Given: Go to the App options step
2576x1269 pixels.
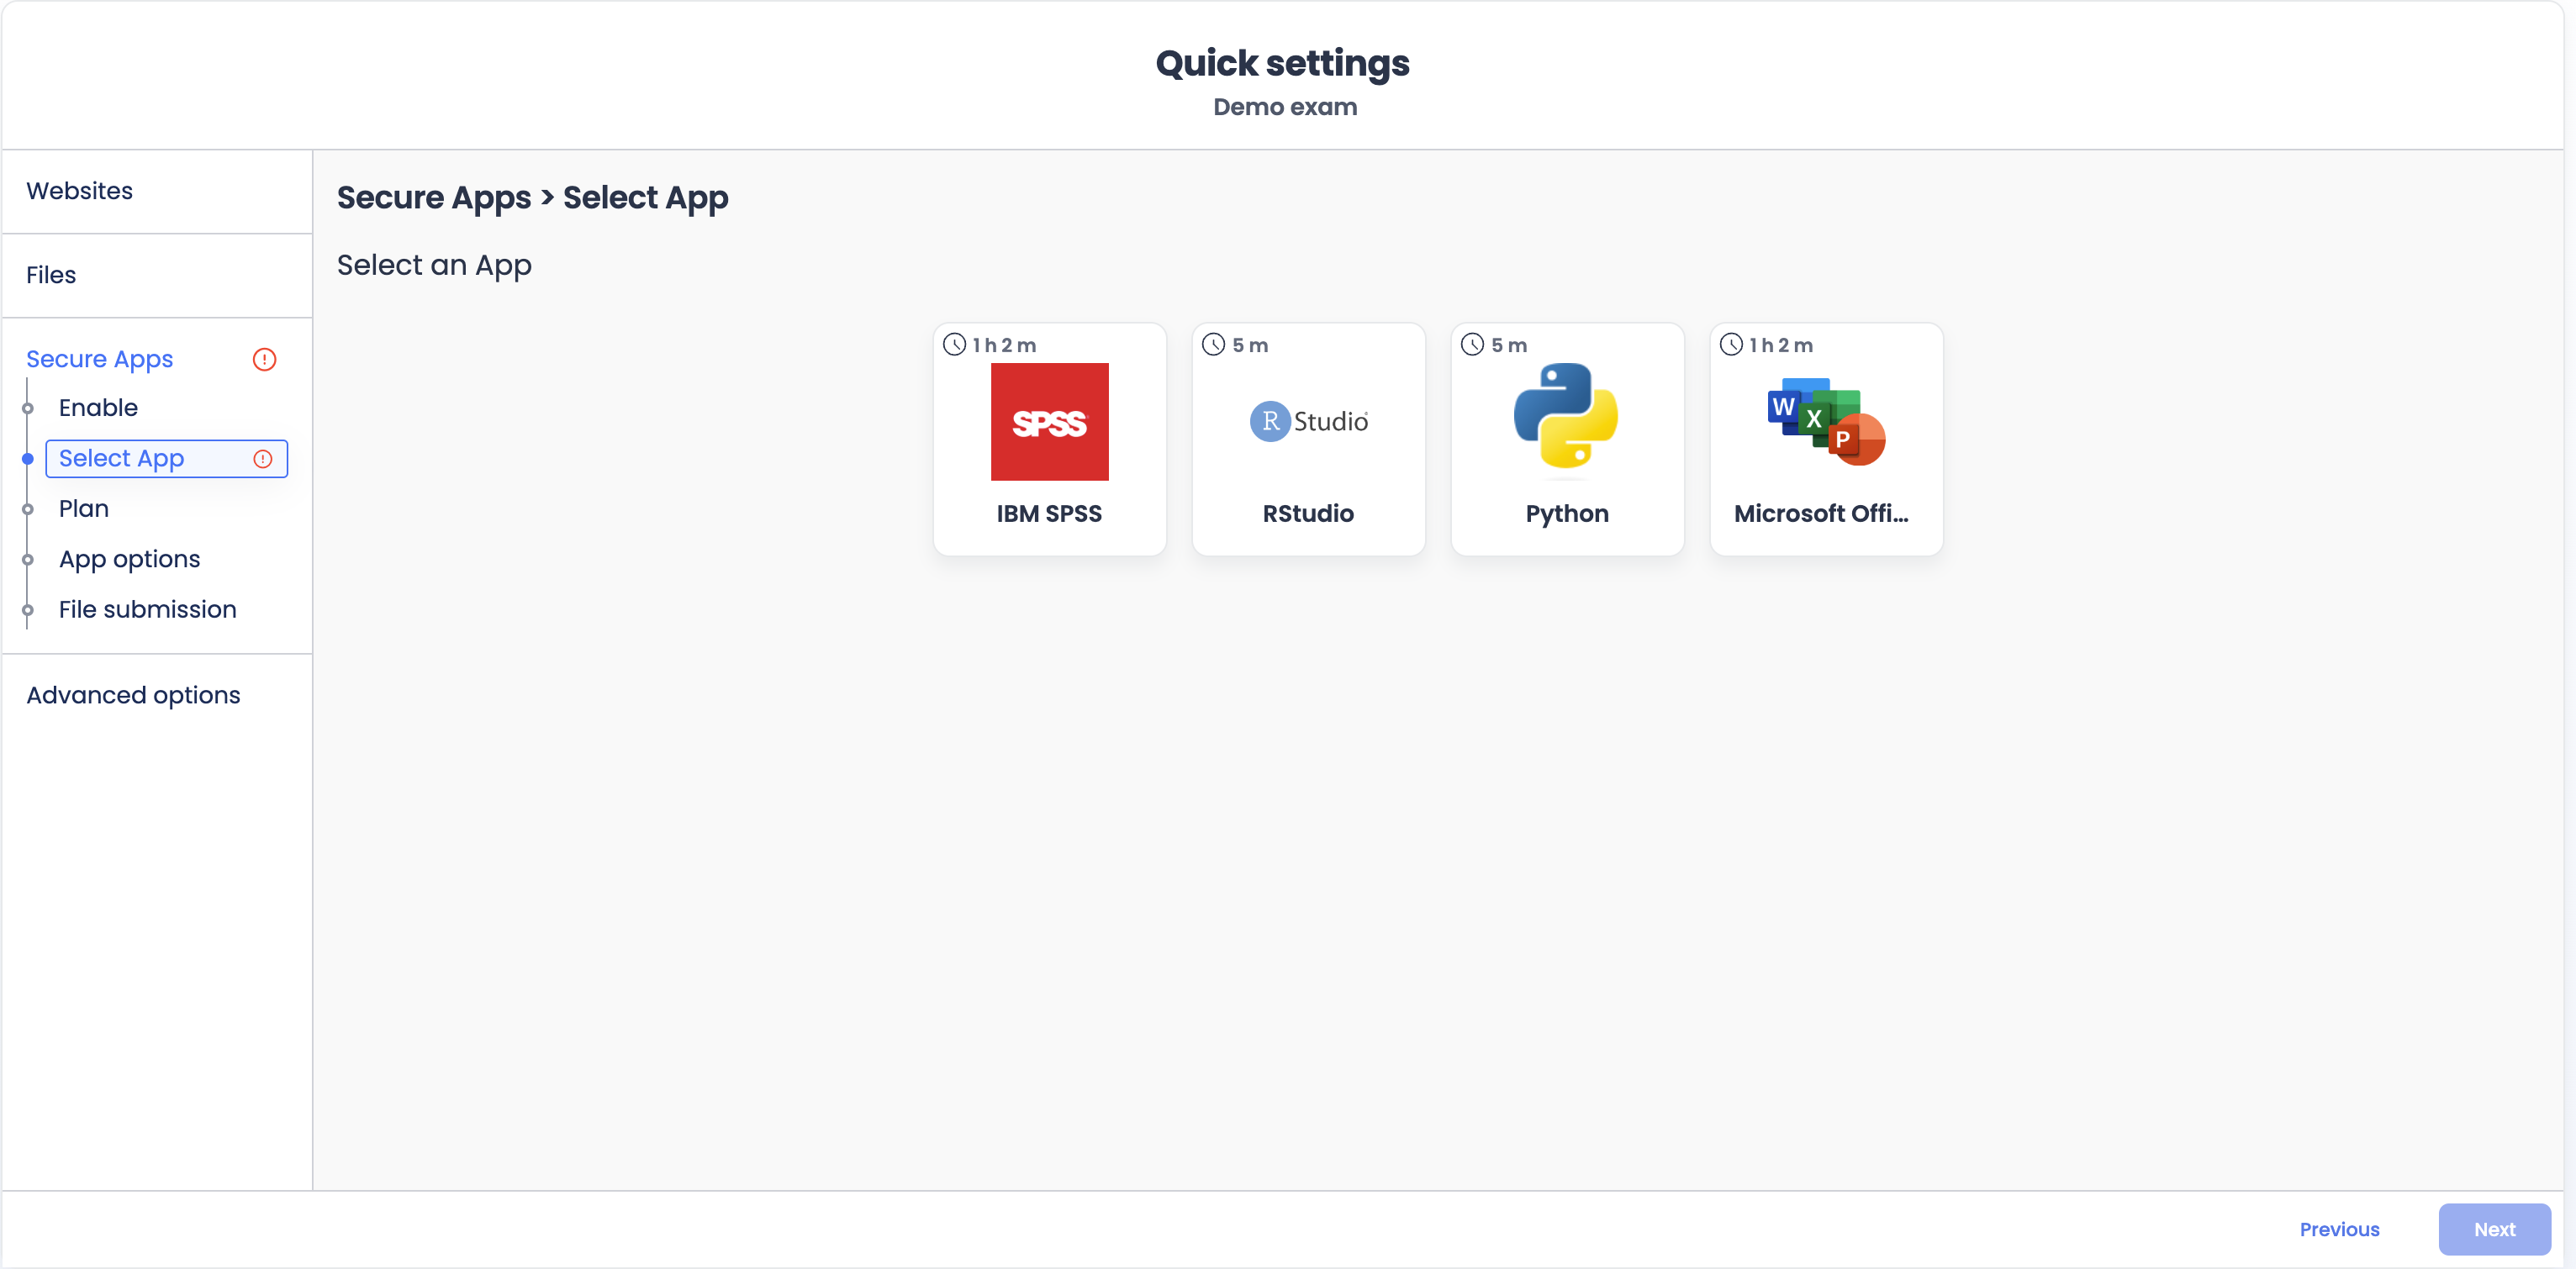Looking at the screenshot, I should pyautogui.click(x=129, y=560).
